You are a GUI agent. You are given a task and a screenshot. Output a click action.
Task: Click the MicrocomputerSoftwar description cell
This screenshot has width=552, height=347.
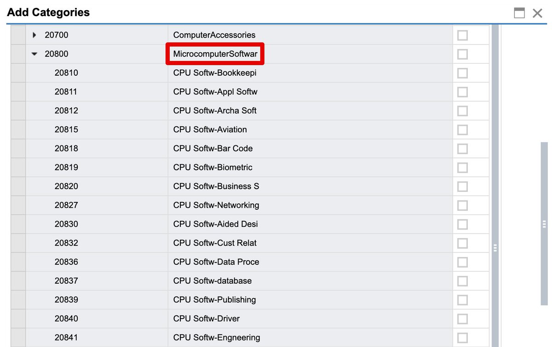click(x=215, y=54)
